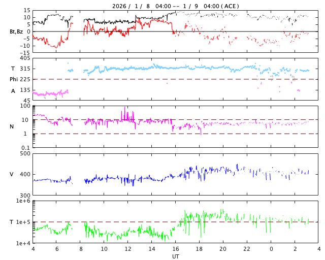Click the "18" hour tick on the UT axis
325x260 pixels.
pos(199,249)
